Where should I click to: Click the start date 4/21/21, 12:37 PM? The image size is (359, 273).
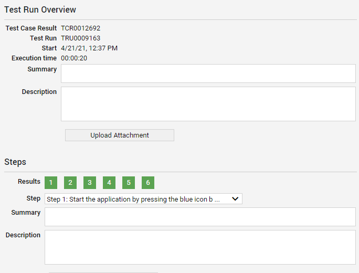tap(89, 48)
